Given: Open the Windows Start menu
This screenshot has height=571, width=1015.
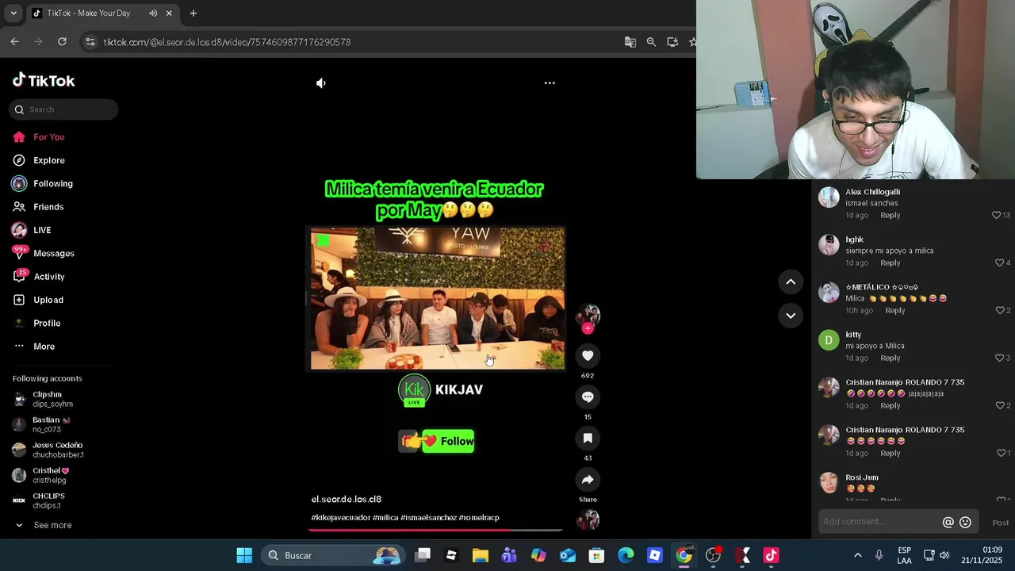Looking at the screenshot, I should click(x=244, y=555).
